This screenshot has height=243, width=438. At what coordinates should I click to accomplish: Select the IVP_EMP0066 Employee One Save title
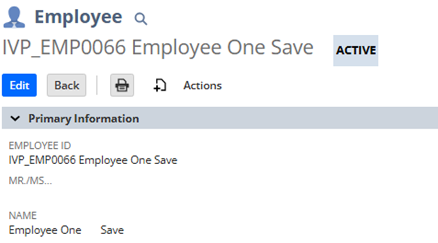coord(158,47)
